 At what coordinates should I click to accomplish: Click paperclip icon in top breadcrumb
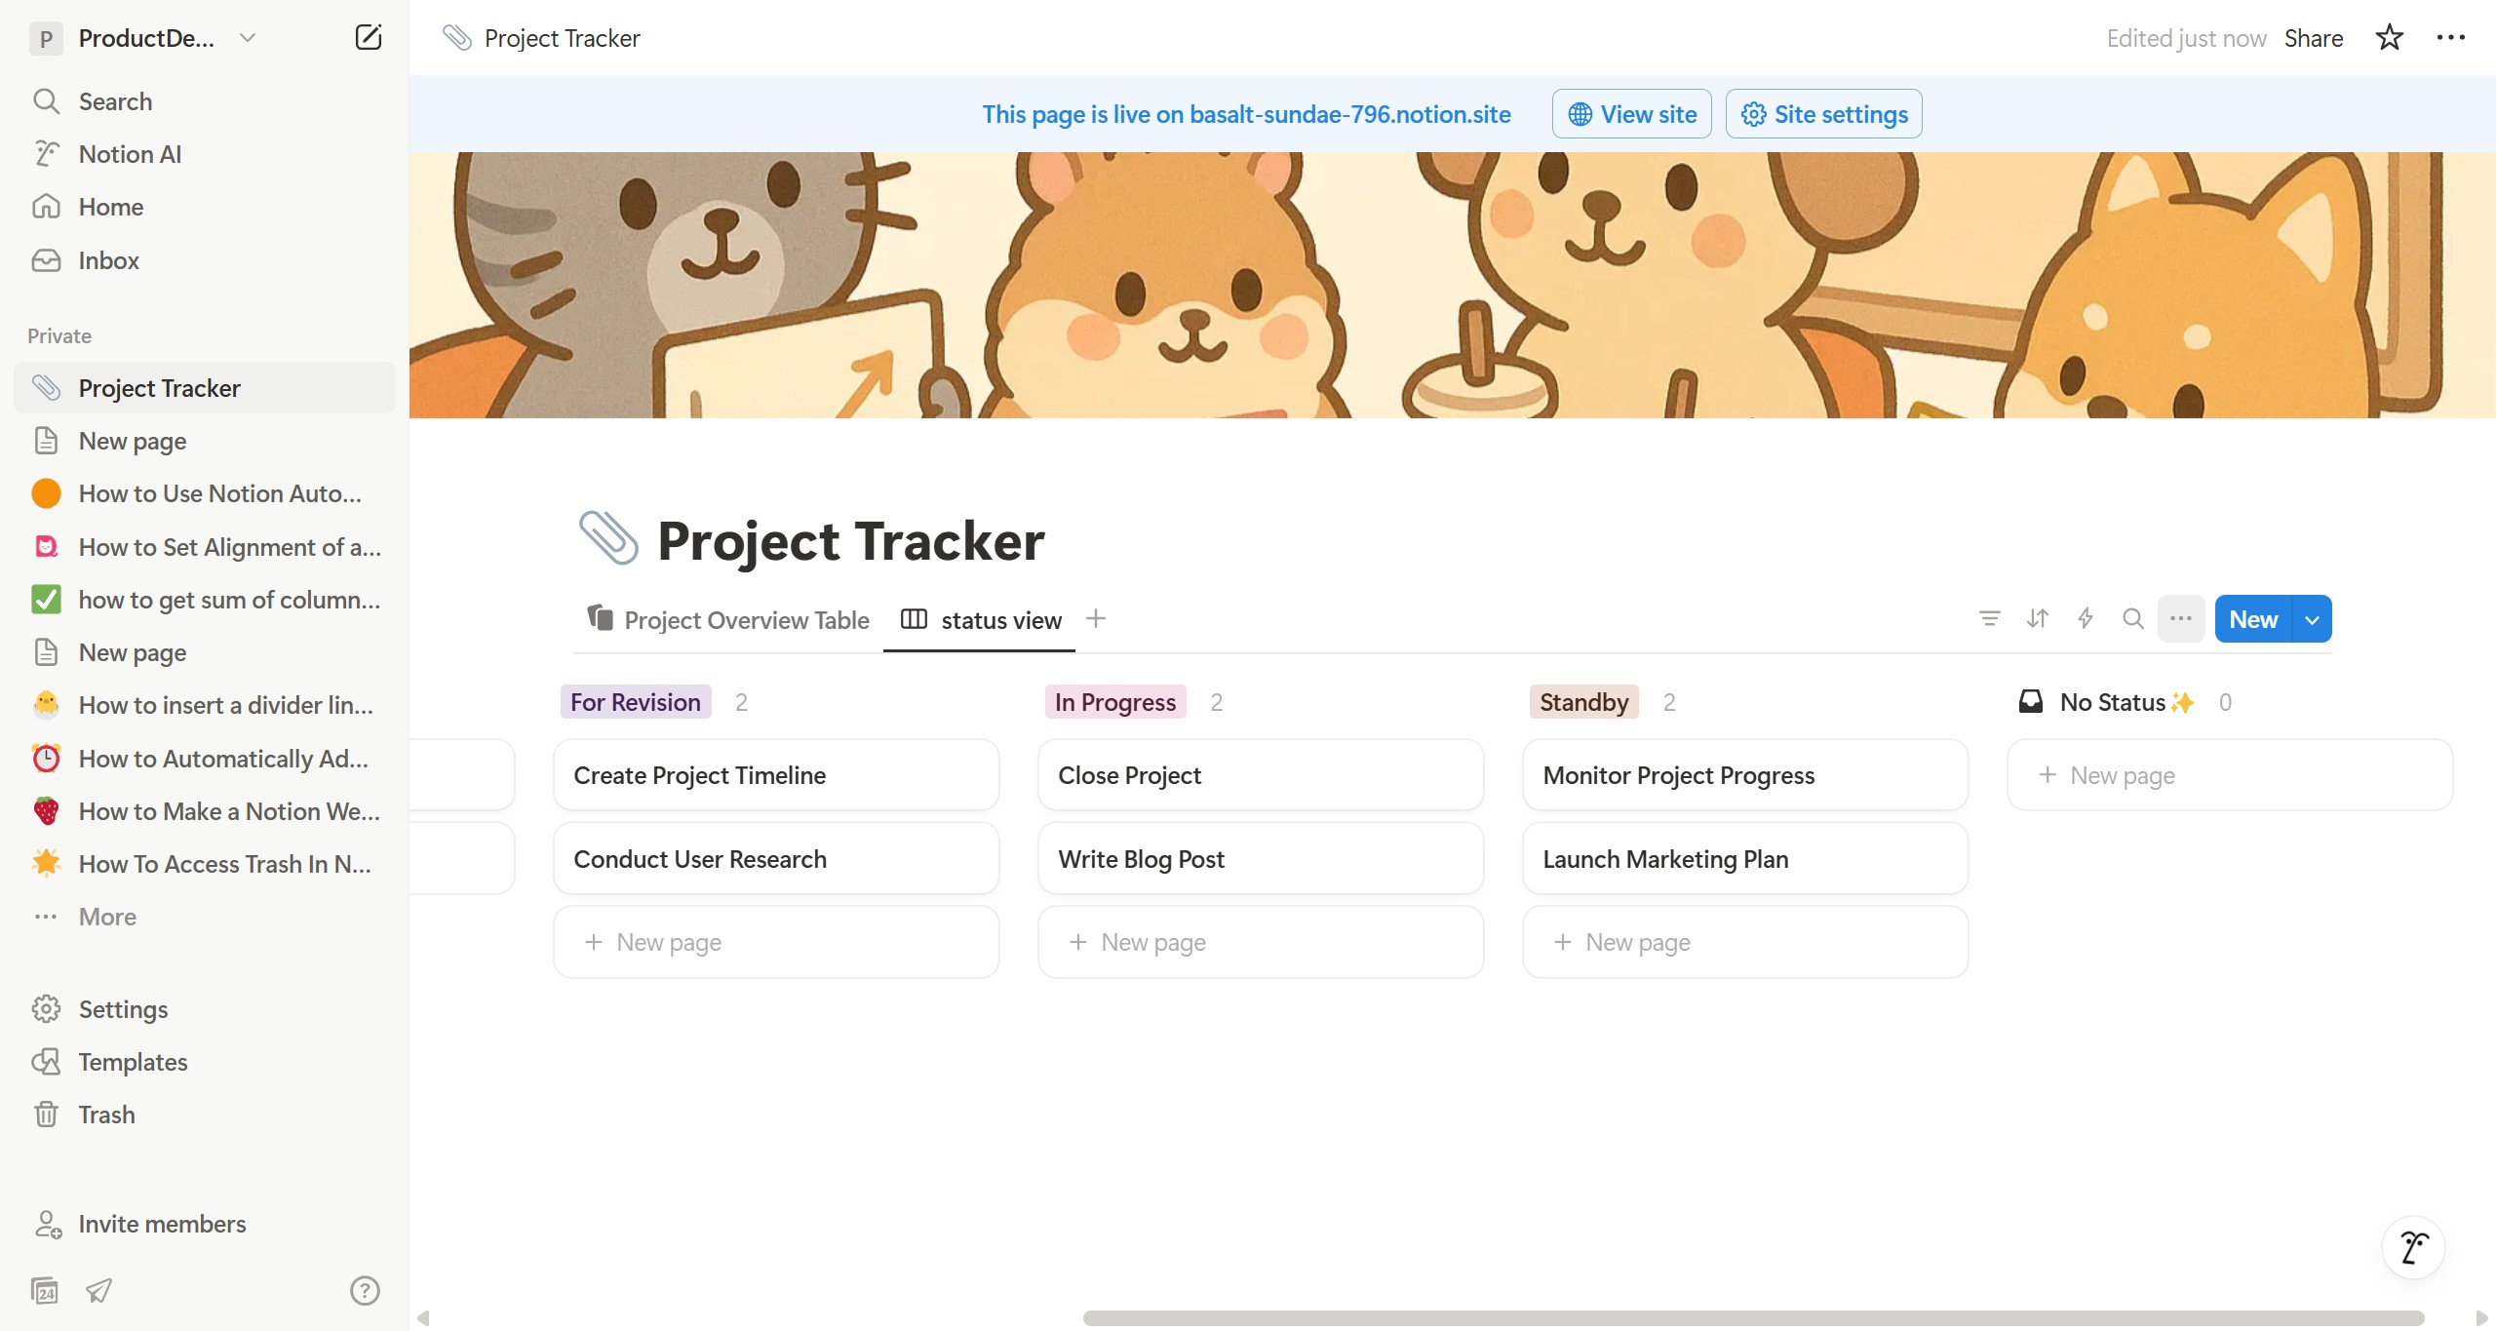[x=456, y=38]
